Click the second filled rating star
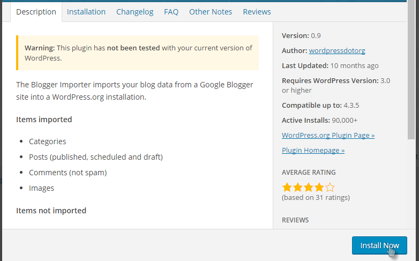Screen dimensions: 419x261 coord(298,187)
